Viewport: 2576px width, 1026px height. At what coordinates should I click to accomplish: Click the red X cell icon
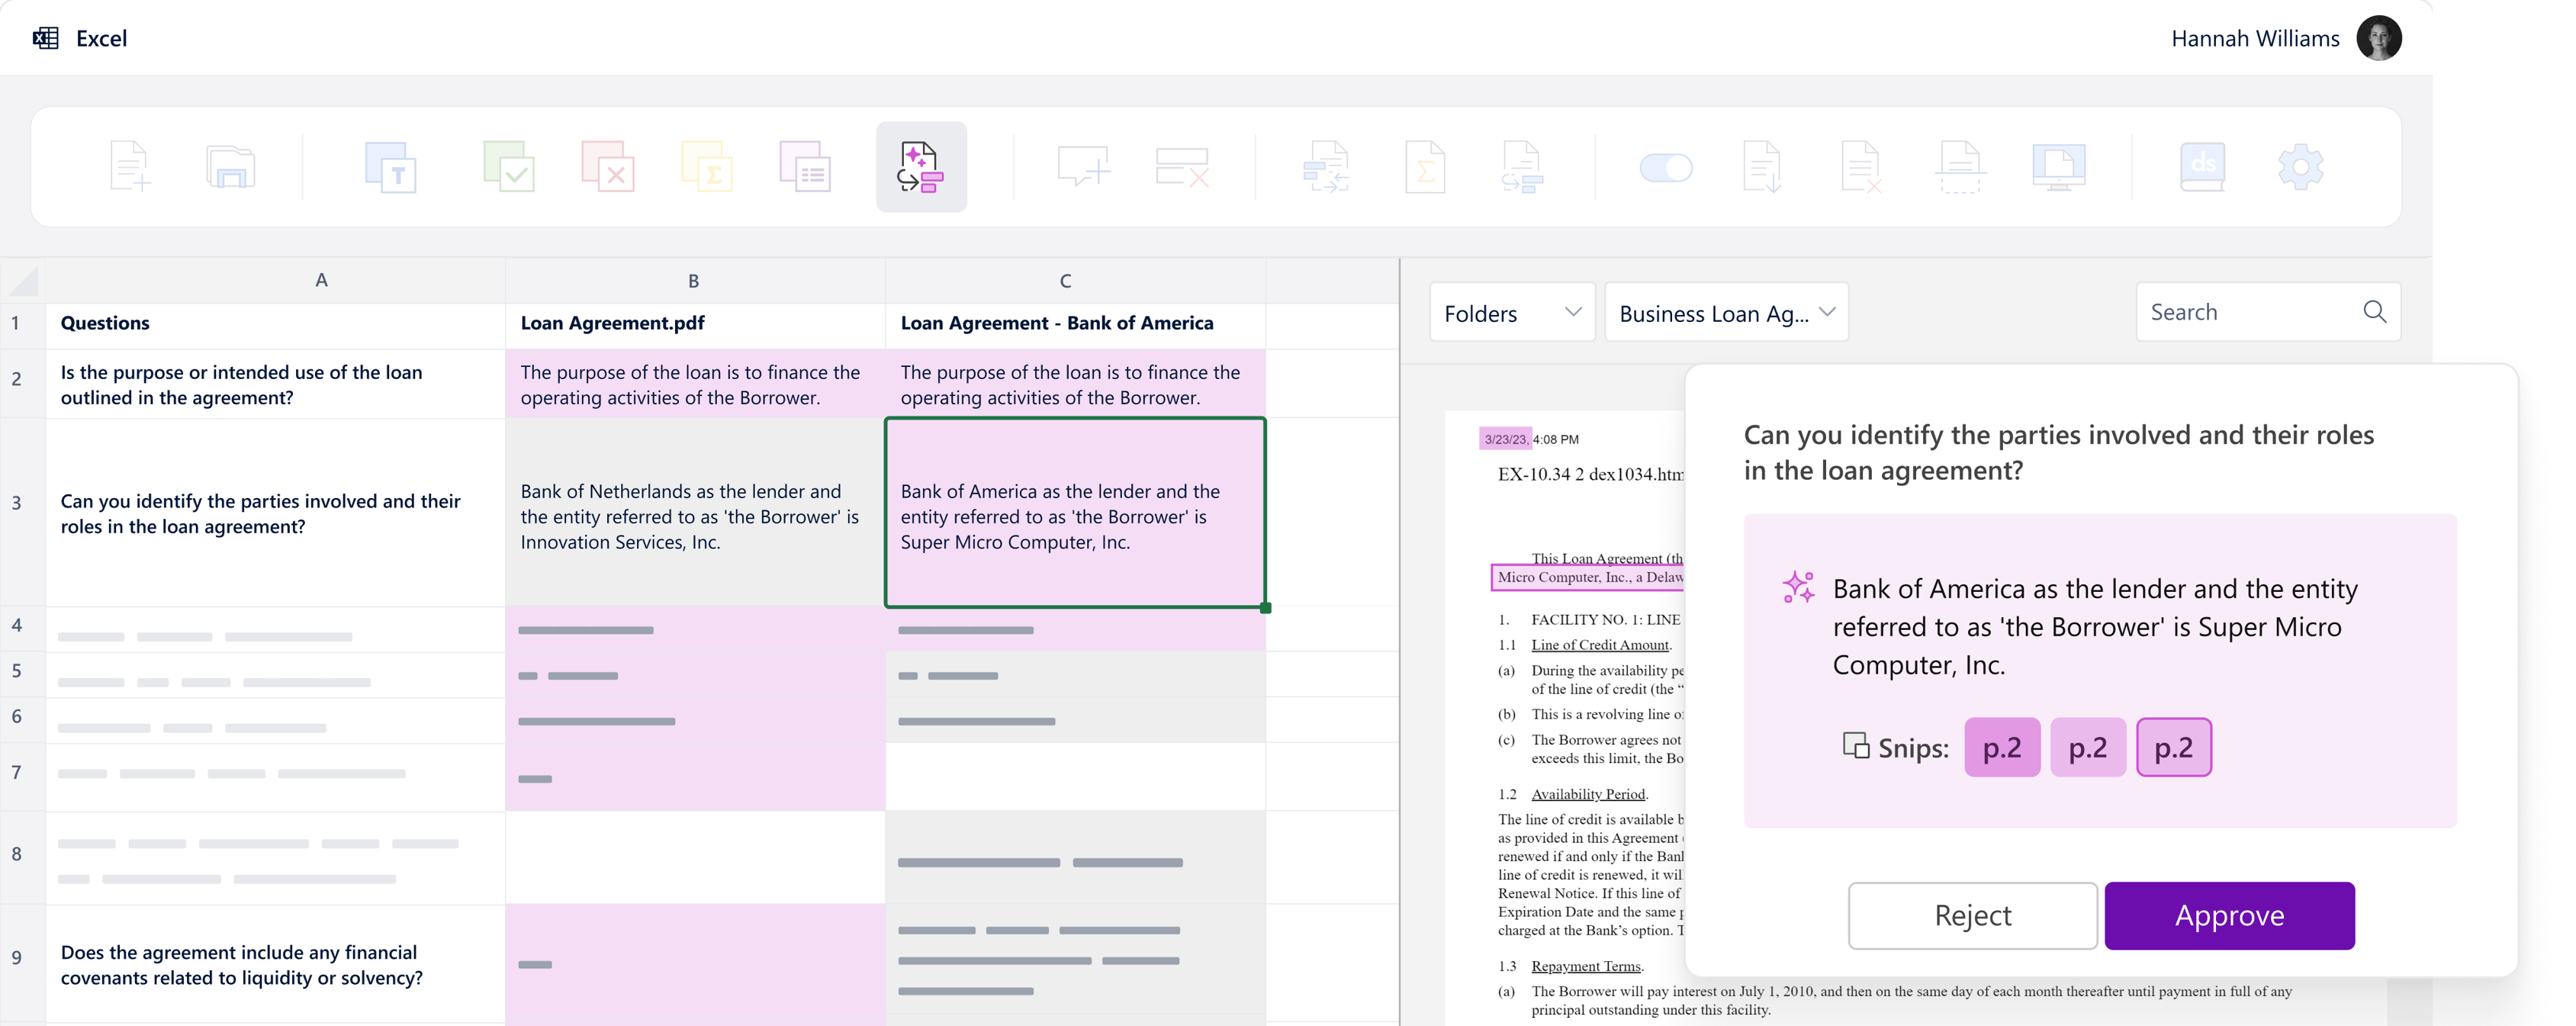[607, 166]
